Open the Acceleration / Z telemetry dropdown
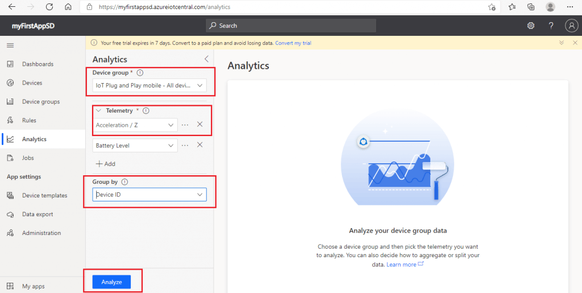This screenshot has height=293, width=582. pos(135,125)
